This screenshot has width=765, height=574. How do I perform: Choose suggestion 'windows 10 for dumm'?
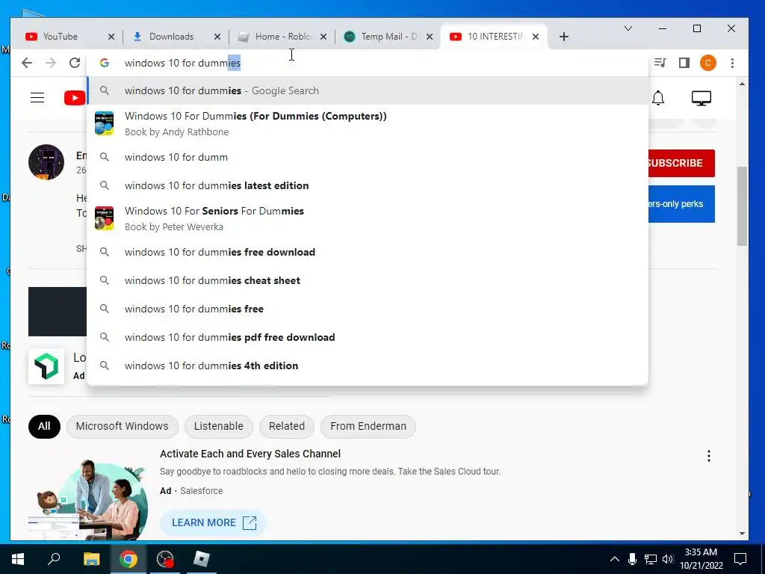pyautogui.click(x=368, y=157)
